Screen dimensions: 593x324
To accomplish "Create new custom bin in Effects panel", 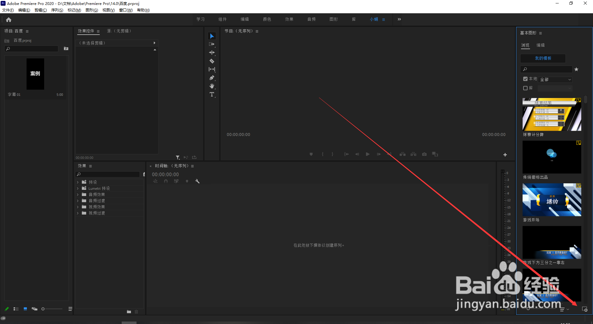I will (x=129, y=312).
